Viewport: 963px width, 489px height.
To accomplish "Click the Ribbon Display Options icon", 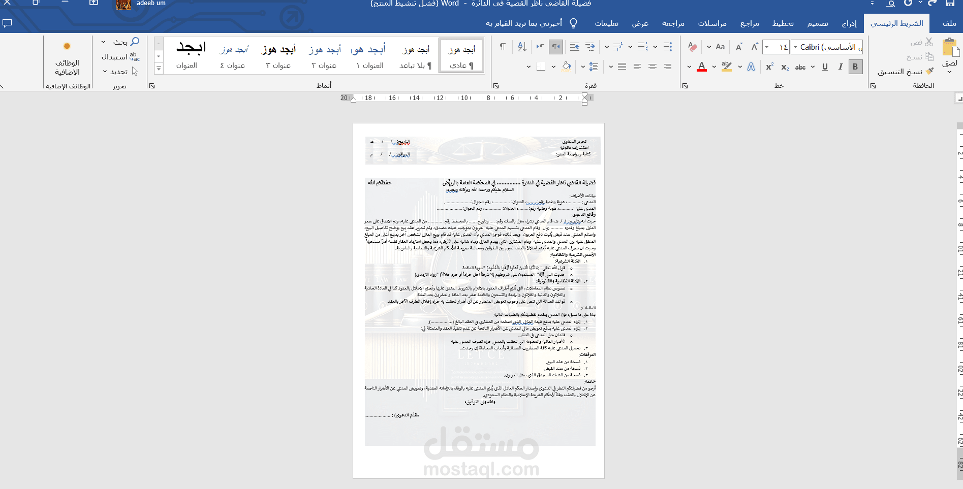I will click(x=94, y=3).
